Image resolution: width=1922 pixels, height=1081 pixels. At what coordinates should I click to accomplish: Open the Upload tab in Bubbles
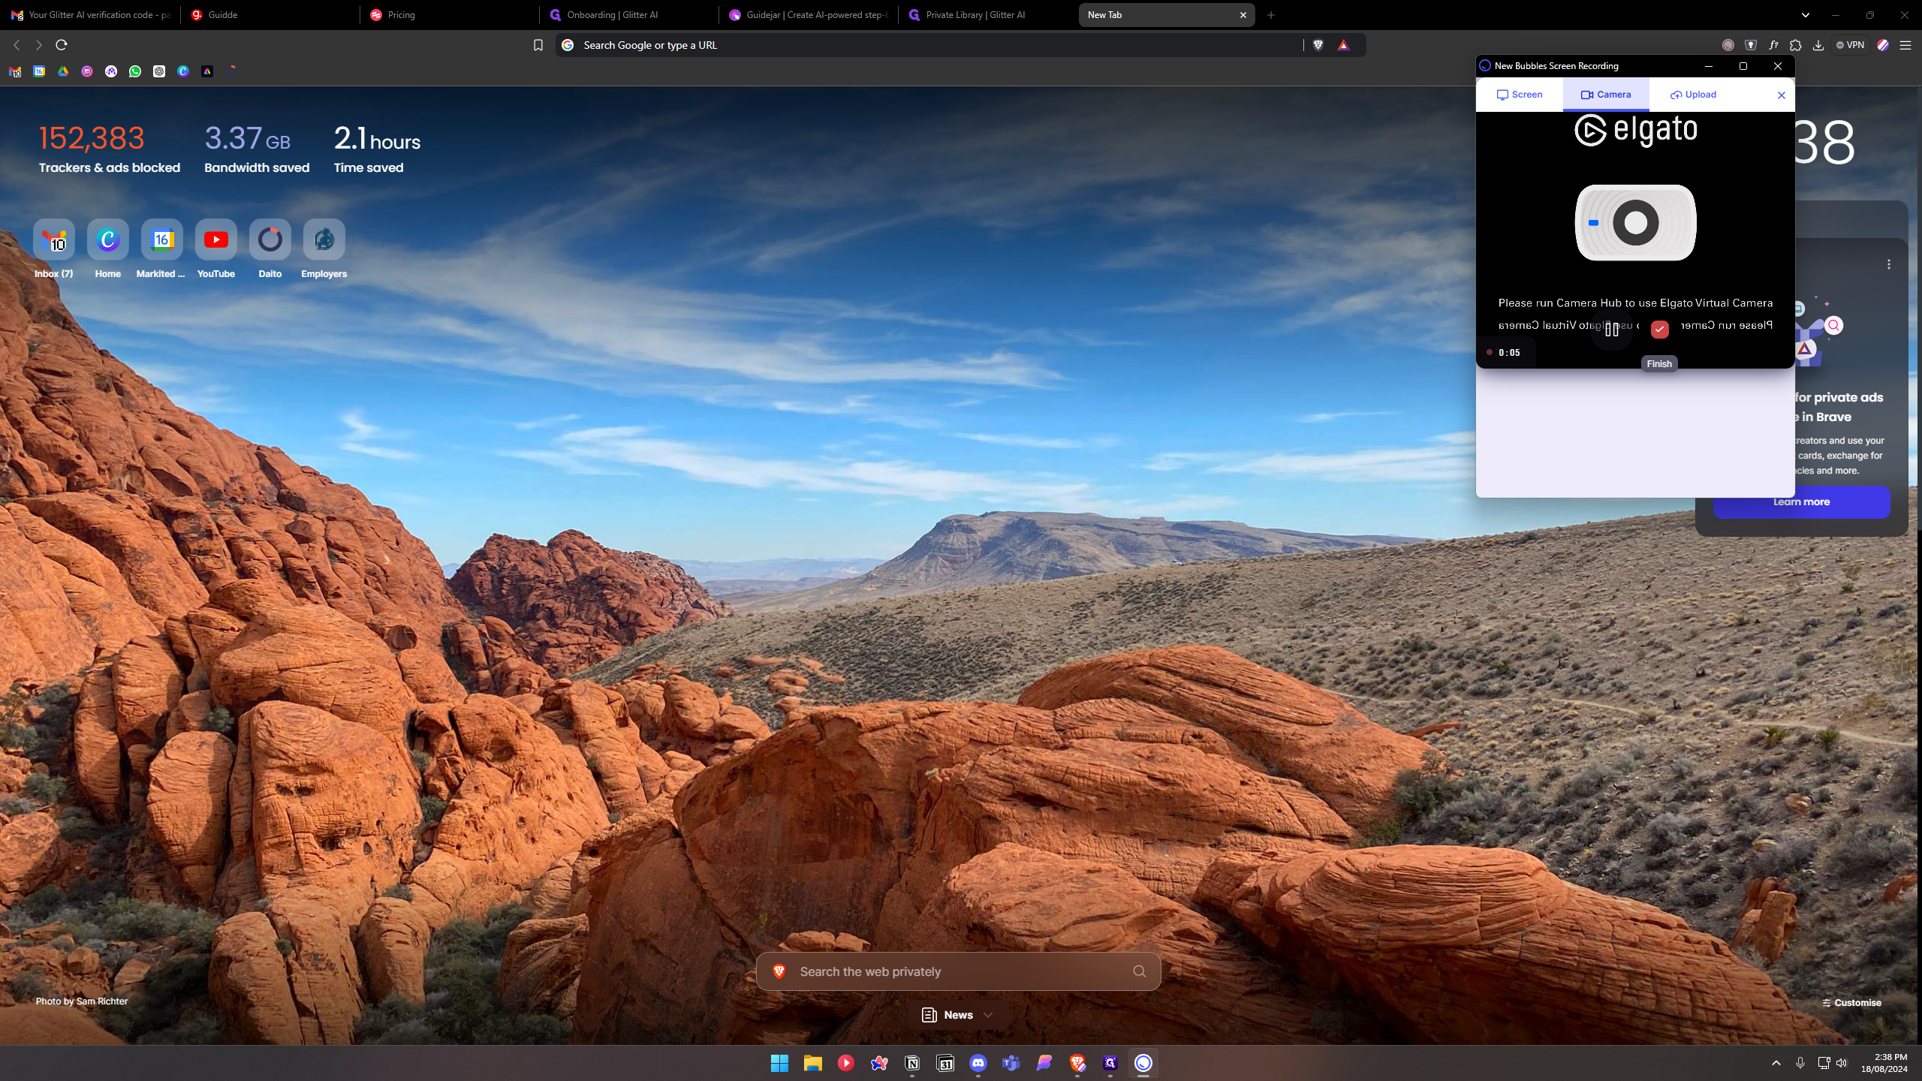click(x=1693, y=95)
